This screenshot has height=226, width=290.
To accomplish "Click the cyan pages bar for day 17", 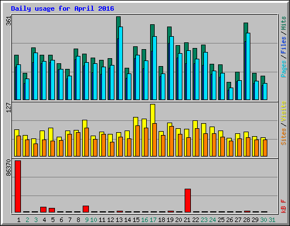I will tap(155, 68).
